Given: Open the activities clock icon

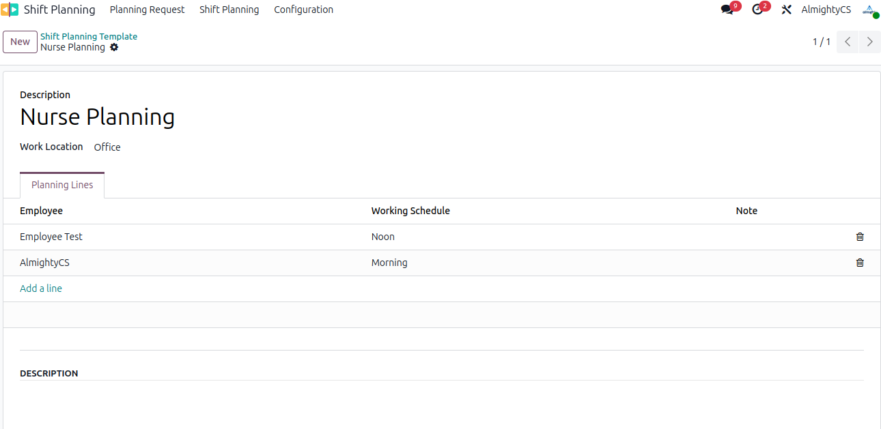Looking at the screenshot, I should pyautogui.click(x=757, y=10).
